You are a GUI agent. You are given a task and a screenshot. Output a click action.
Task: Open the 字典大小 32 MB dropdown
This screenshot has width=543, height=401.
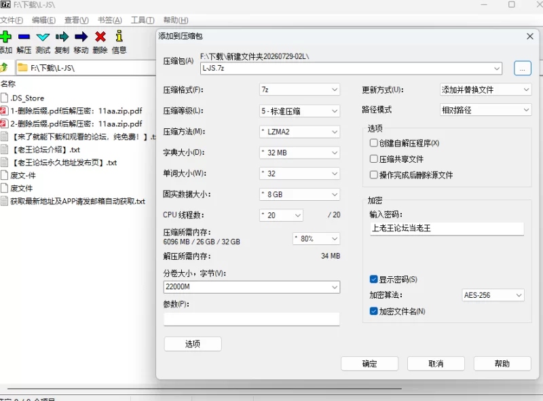(x=299, y=153)
